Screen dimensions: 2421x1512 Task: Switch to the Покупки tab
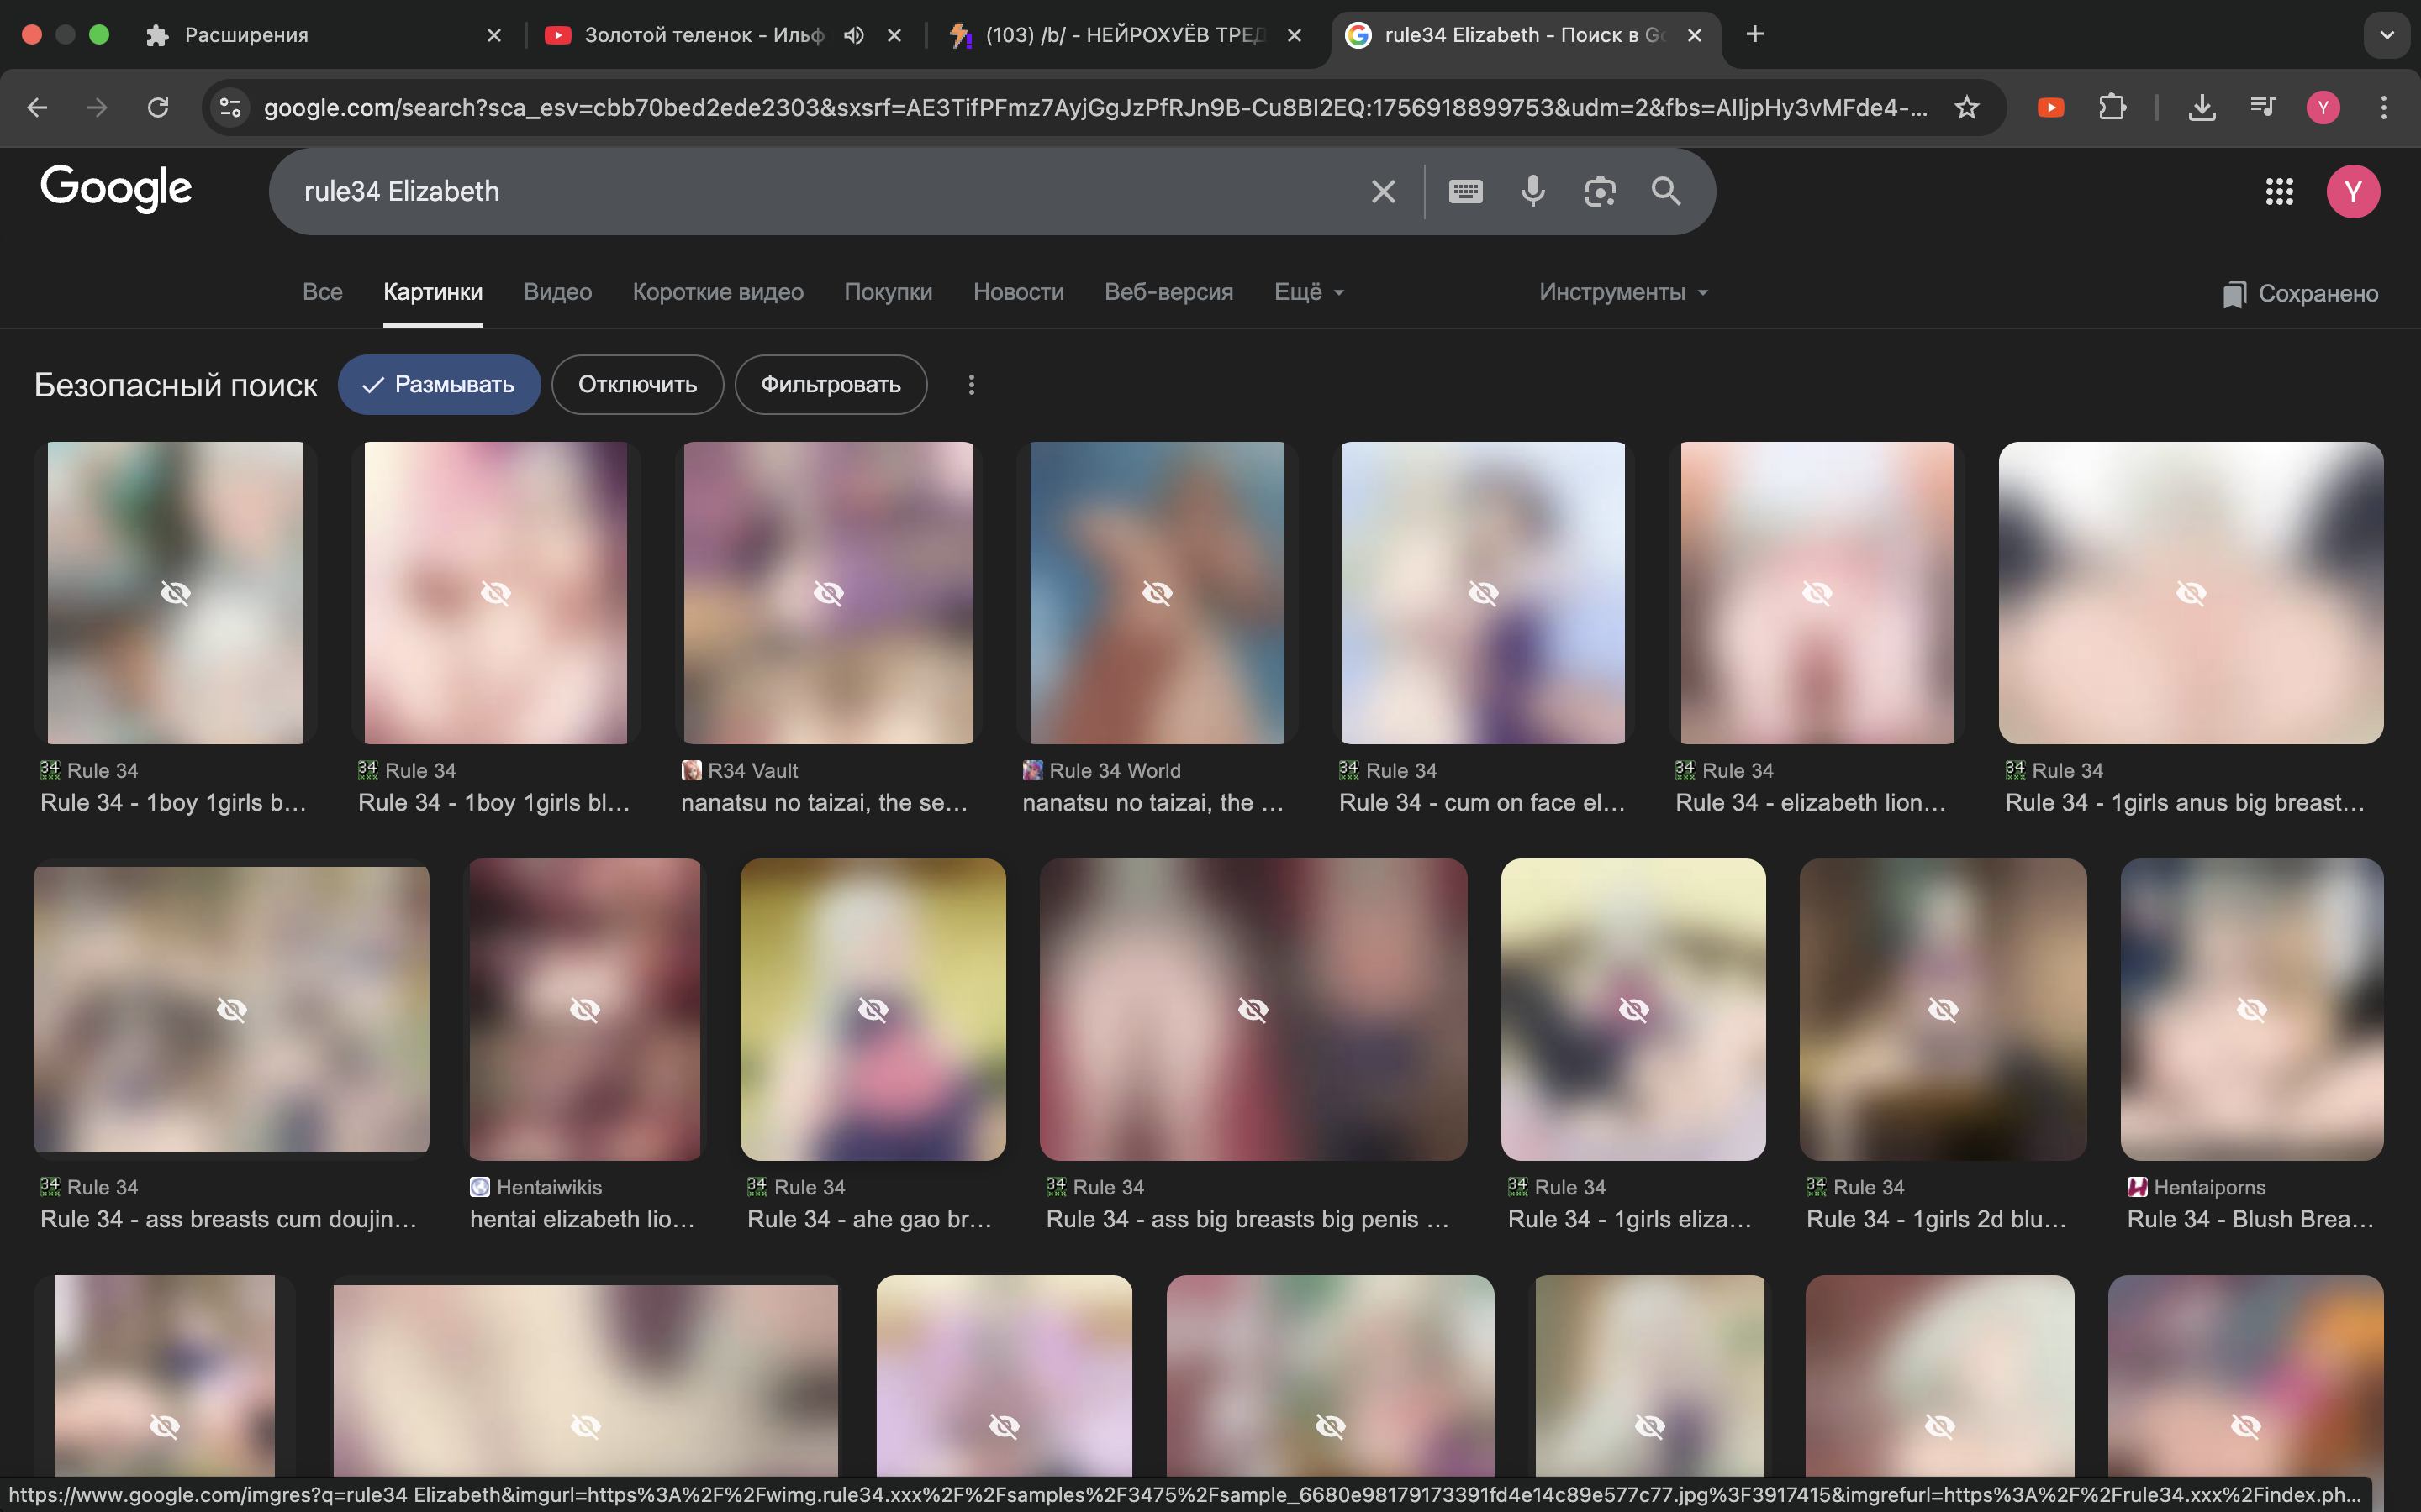point(889,292)
